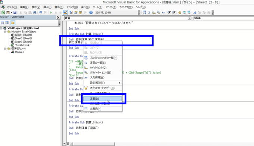Click the blue Help question mark icon
The width and height of the screenshot is (254, 146).
click(x=91, y=12)
